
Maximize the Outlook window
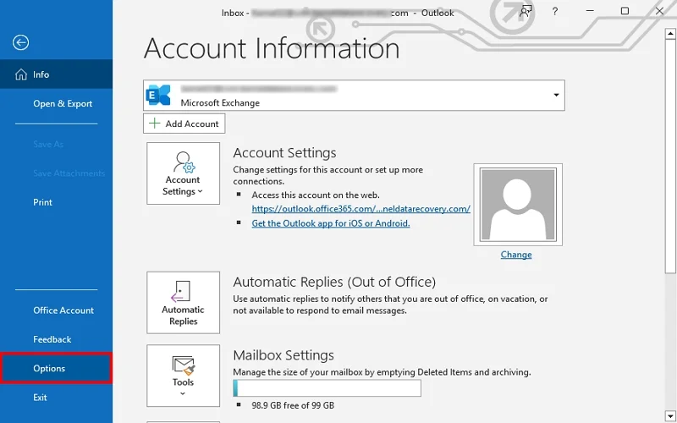point(625,11)
